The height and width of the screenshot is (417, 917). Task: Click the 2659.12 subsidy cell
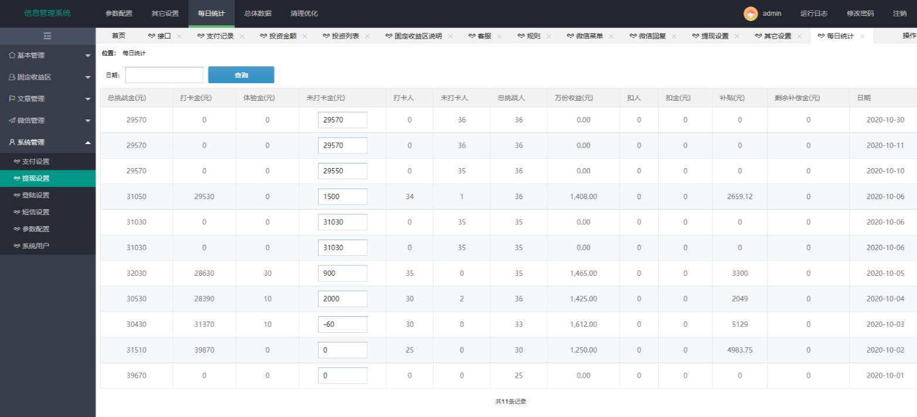(x=740, y=197)
